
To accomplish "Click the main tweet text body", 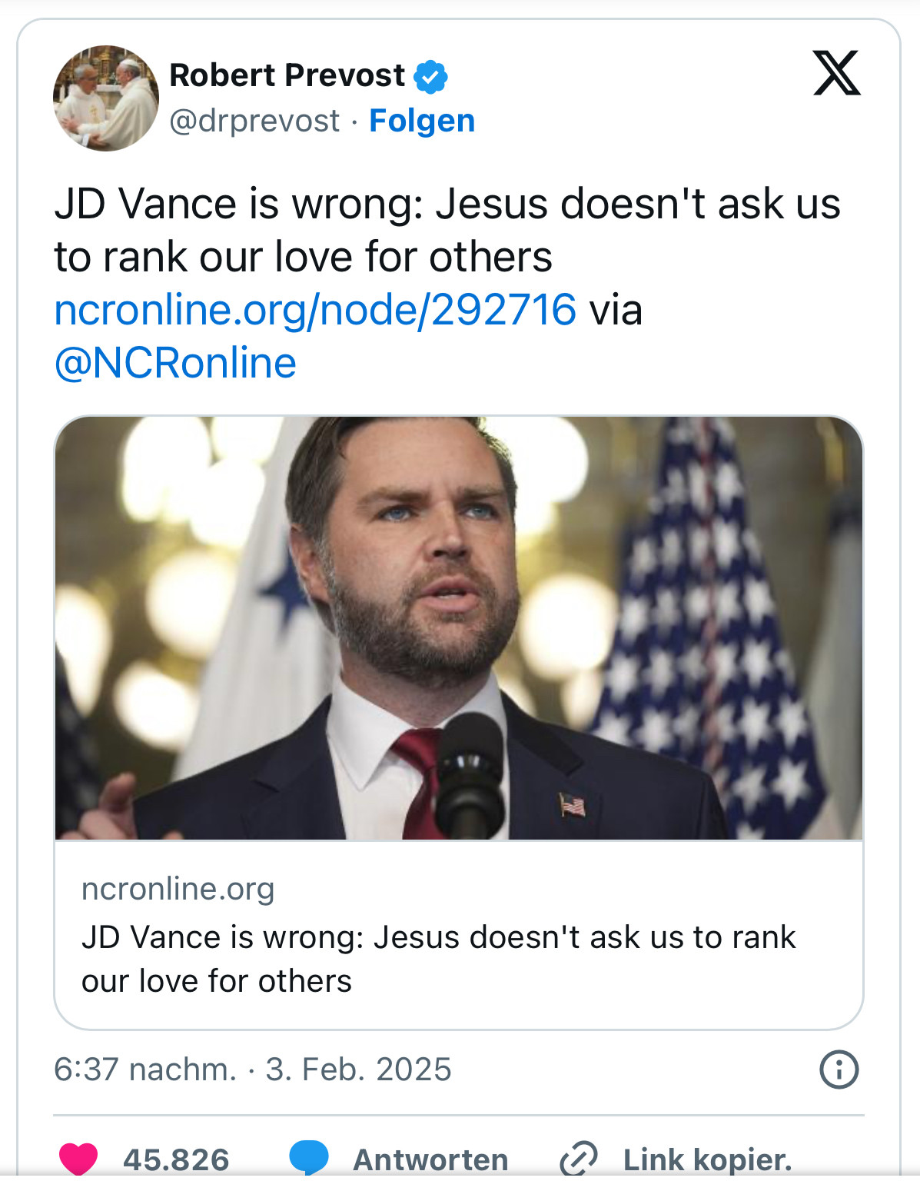I will tap(447, 231).
